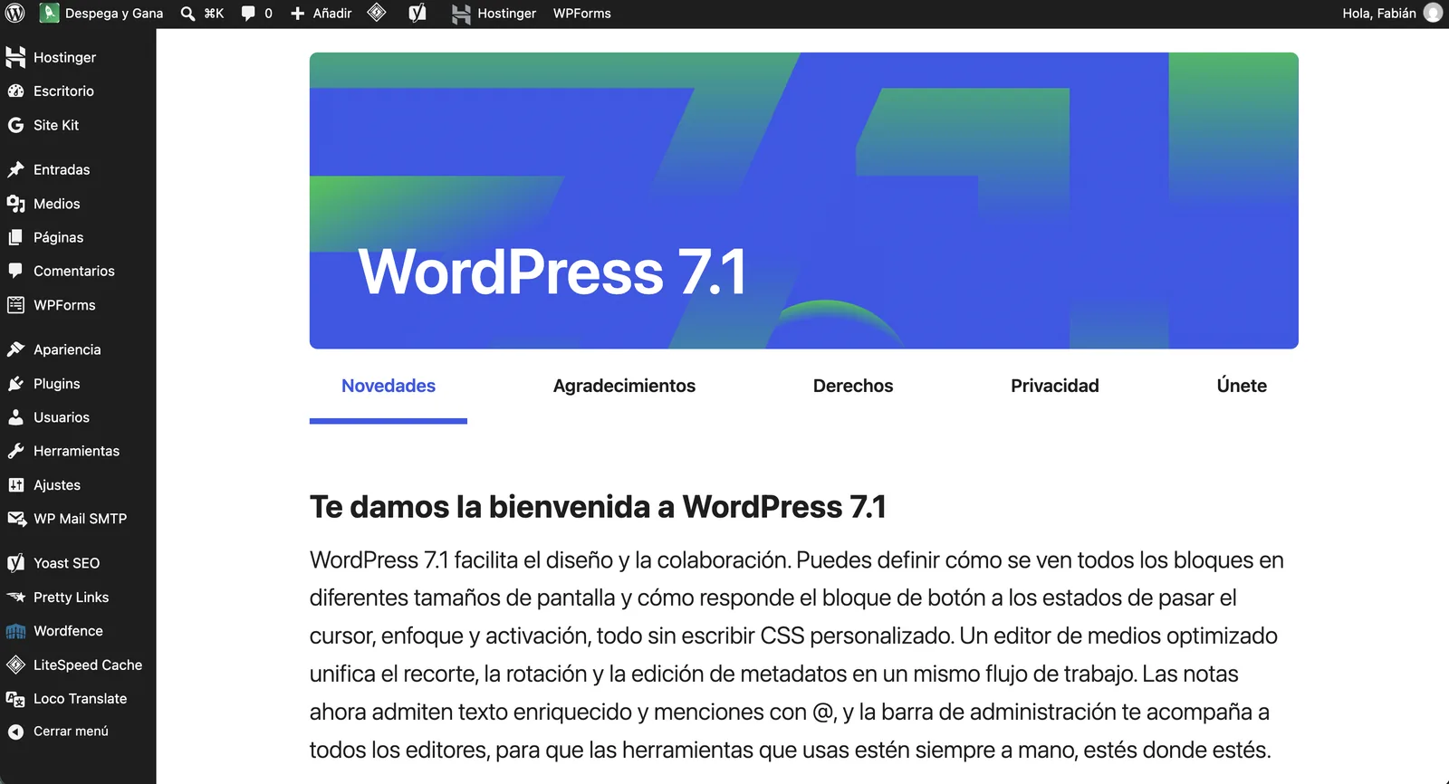
Task: Click the comments bubble icon in admin bar
Action: [x=248, y=14]
